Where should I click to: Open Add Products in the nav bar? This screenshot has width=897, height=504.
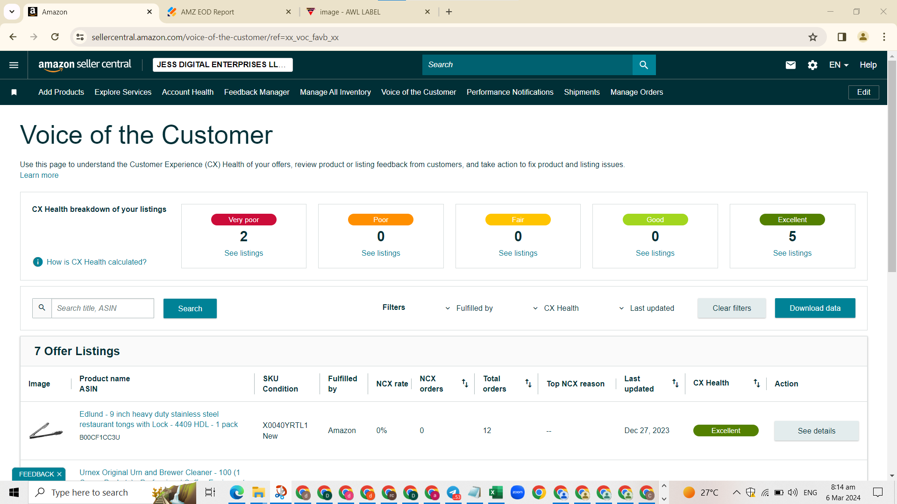point(61,92)
